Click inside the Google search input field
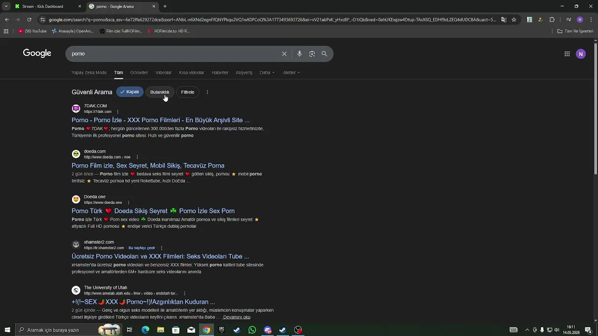Viewport: 598px width, 336px height. pyautogui.click(x=173, y=54)
